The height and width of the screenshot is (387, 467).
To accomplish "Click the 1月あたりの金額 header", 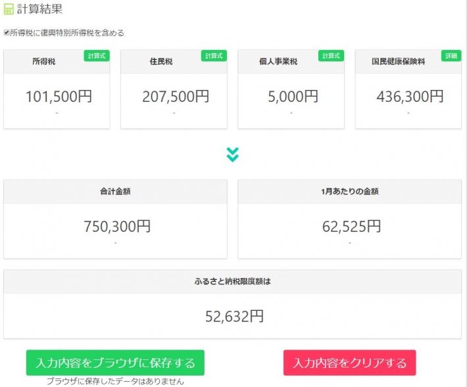I will [x=350, y=192].
